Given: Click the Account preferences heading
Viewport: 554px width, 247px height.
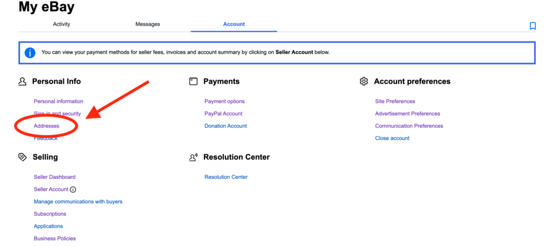Looking at the screenshot, I should [x=412, y=82].
